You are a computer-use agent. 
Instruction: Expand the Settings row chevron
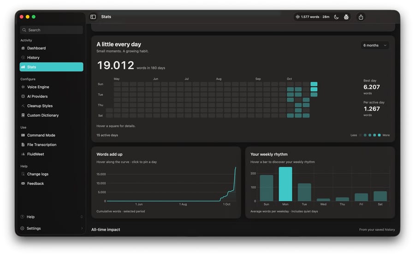82,228
